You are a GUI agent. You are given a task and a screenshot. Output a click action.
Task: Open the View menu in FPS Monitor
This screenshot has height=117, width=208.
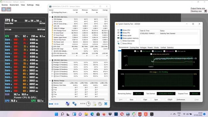click(23, 5)
